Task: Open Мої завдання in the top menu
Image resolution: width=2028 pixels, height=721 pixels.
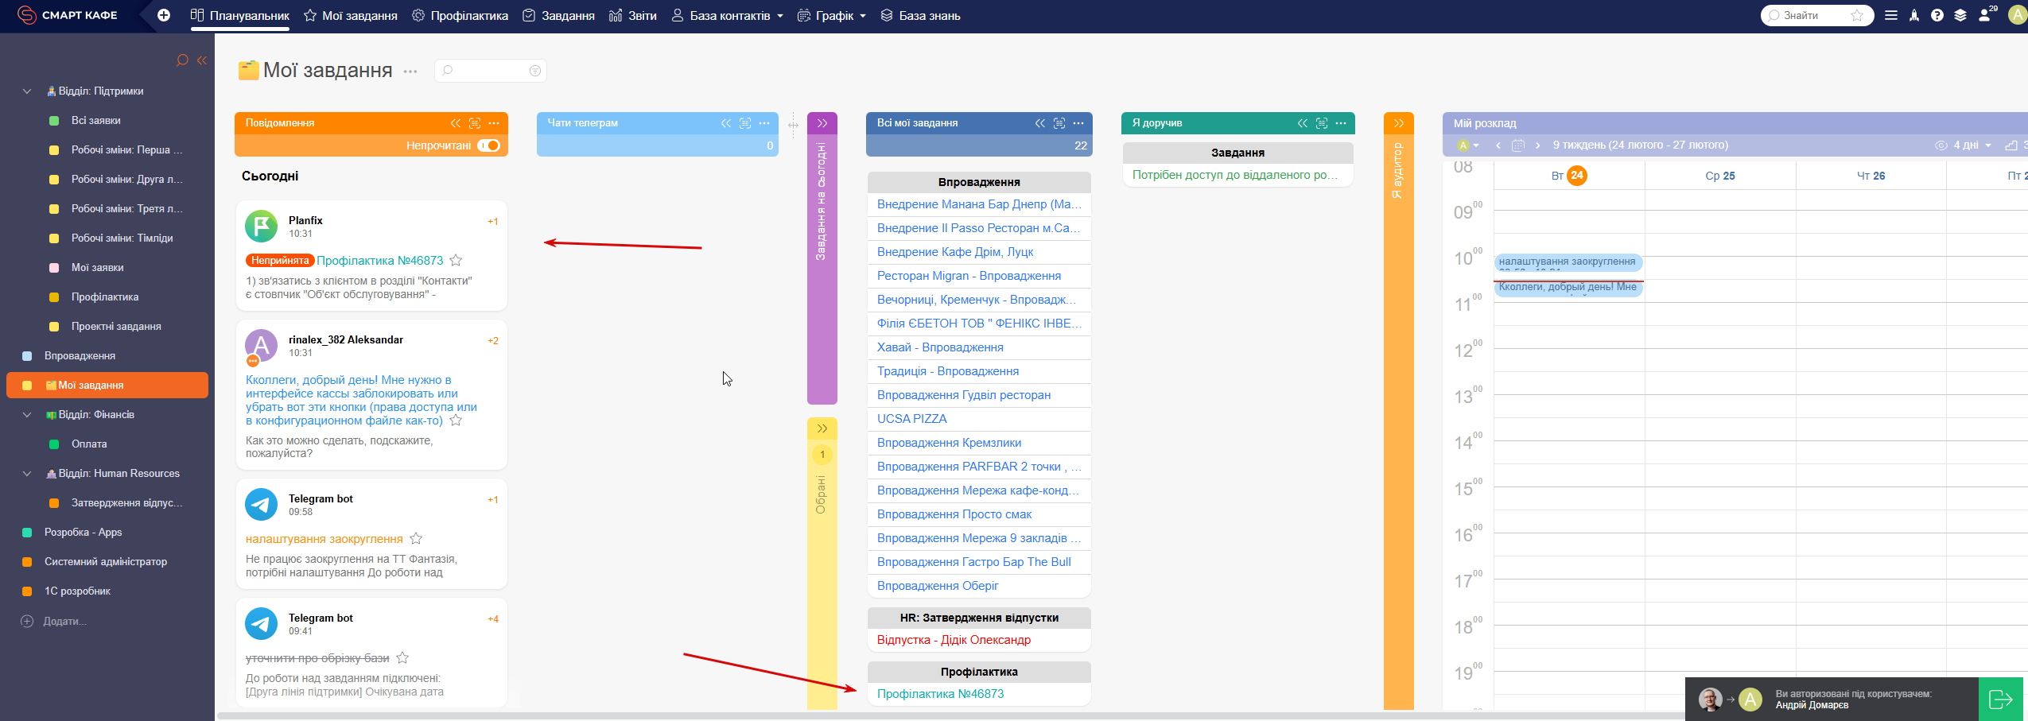Action: [351, 16]
